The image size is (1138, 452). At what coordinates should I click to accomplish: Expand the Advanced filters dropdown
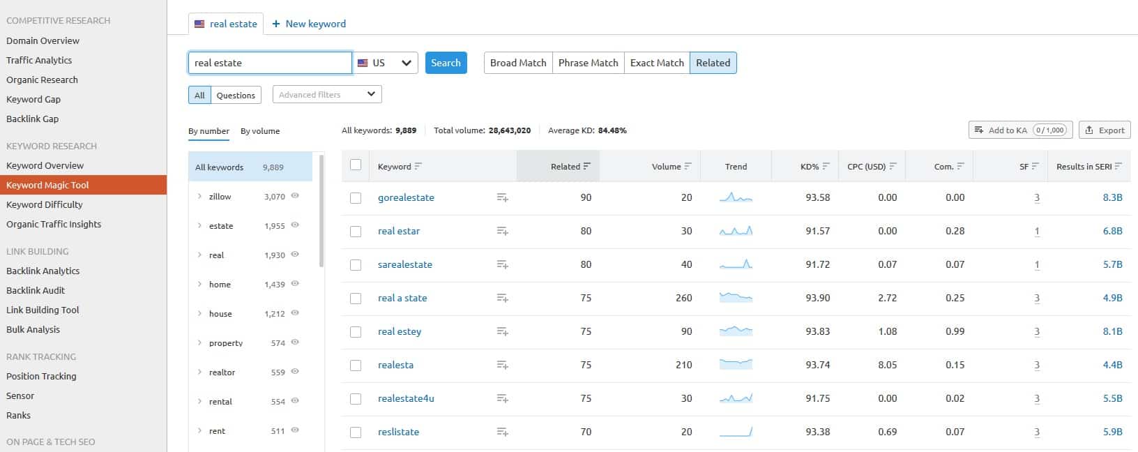(x=326, y=95)
